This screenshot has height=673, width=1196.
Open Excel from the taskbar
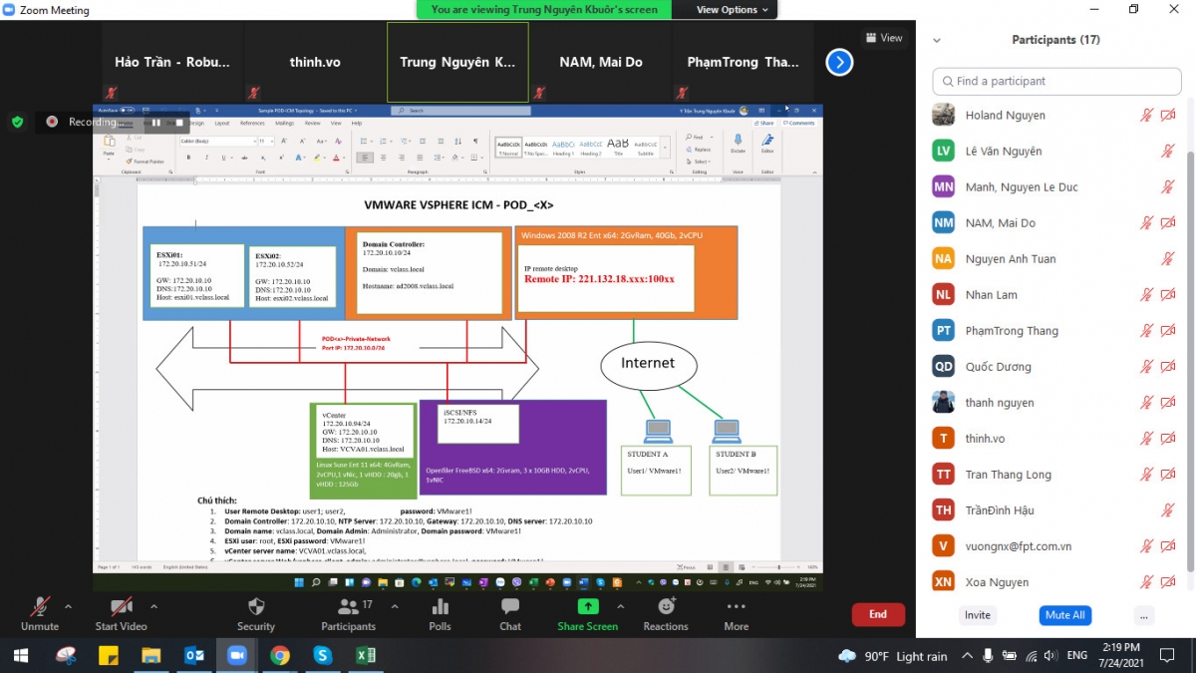pos(365,655)
